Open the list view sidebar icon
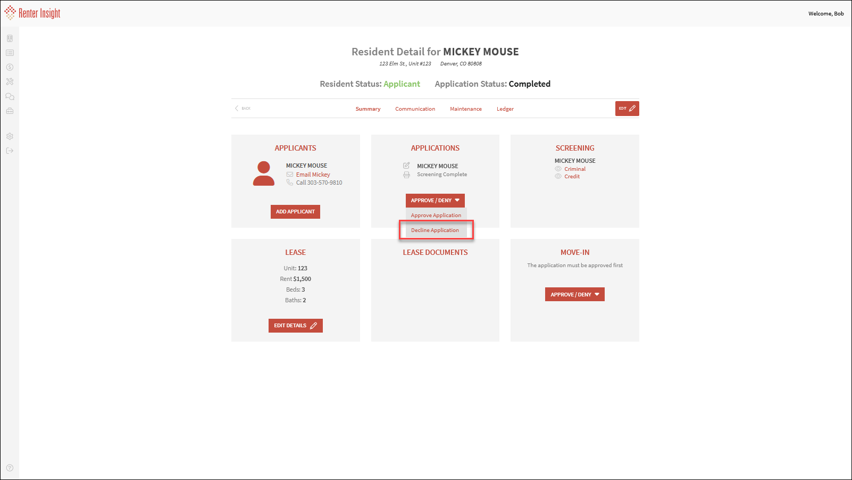Image resolution: width=852 pixels, height=480 pixels. (10, 53)
